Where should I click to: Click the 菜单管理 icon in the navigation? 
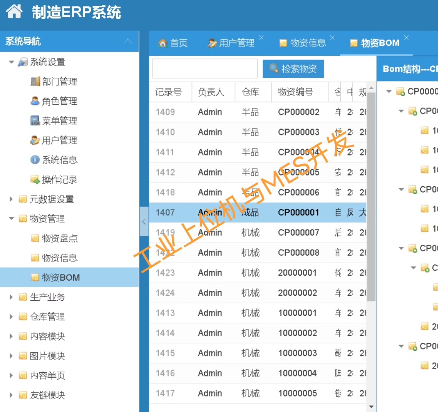pos(35,121)
